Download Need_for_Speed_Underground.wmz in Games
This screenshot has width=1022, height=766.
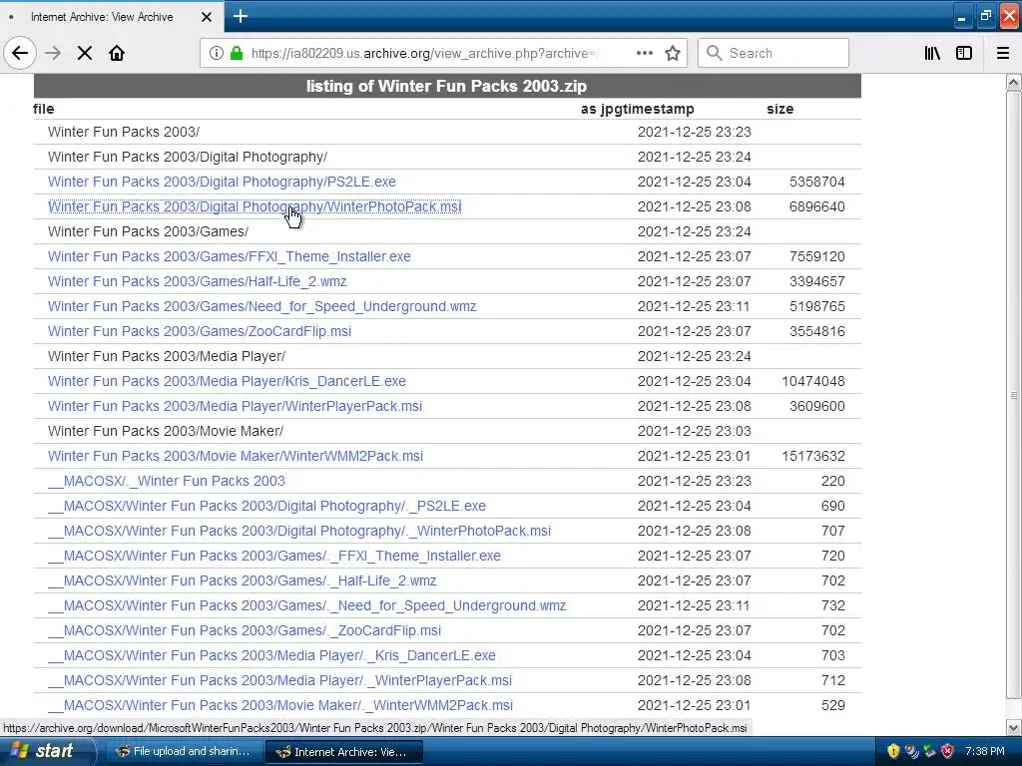tap(262, 306)
